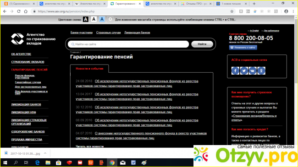
Task: Select white-background color scheme A
Action: [94, 19]
